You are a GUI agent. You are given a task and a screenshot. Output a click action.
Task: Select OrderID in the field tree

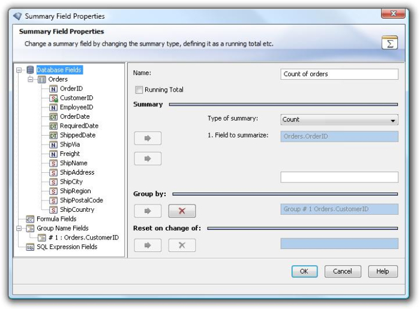click(x=71, y=89)
